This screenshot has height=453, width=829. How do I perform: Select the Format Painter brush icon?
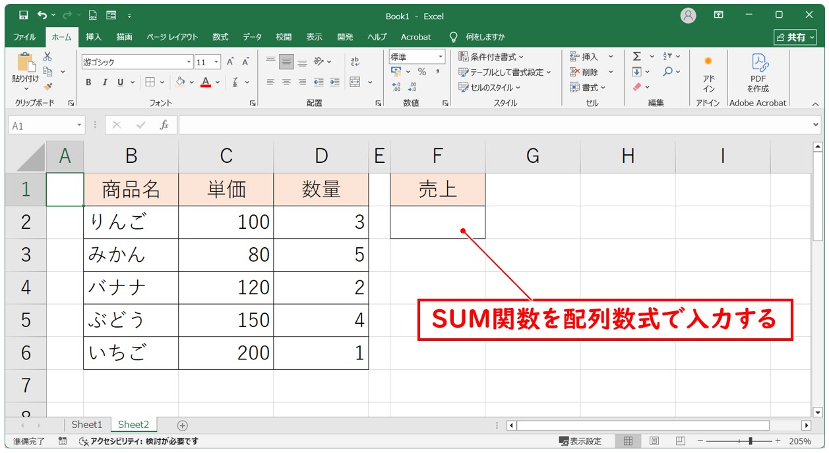47,86
